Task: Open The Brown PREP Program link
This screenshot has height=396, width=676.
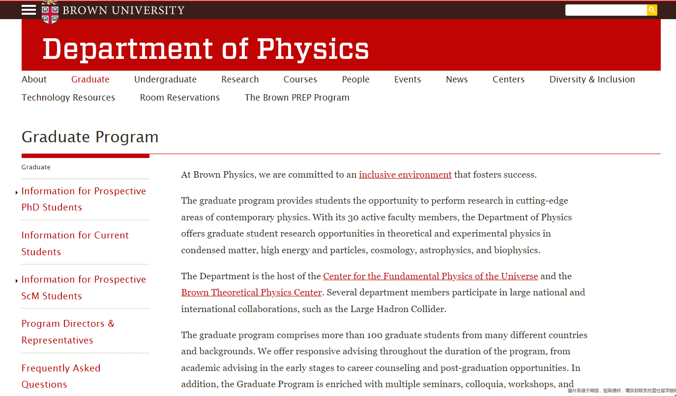Action: point(297,98)
